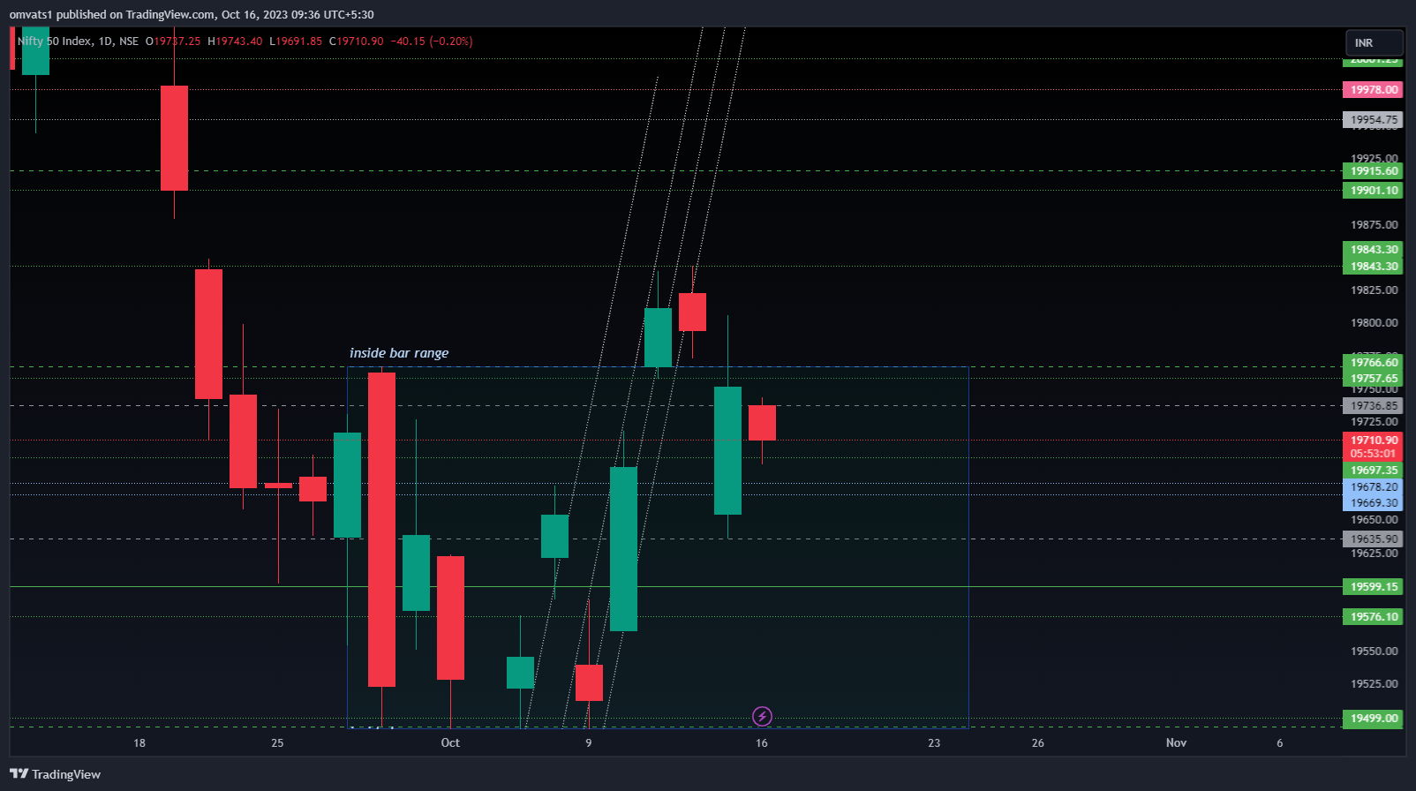Image resolution: width=1416 pixels, height=791 pixels.
Task: Click the '18' date on time axis
Action: tap(139, 743)
